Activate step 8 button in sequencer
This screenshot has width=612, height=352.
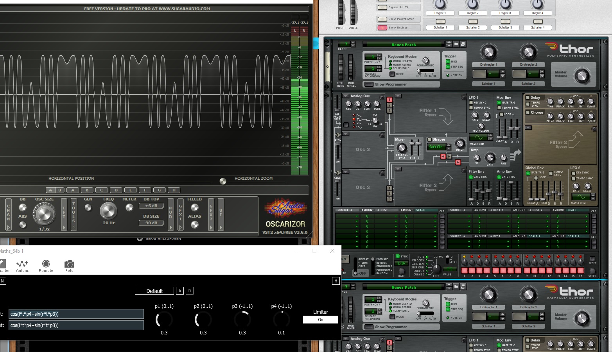pyautogui.click(x=518, y=270)
